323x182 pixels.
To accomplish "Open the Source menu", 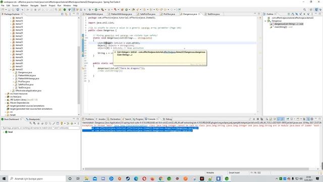I will point(15,6).
